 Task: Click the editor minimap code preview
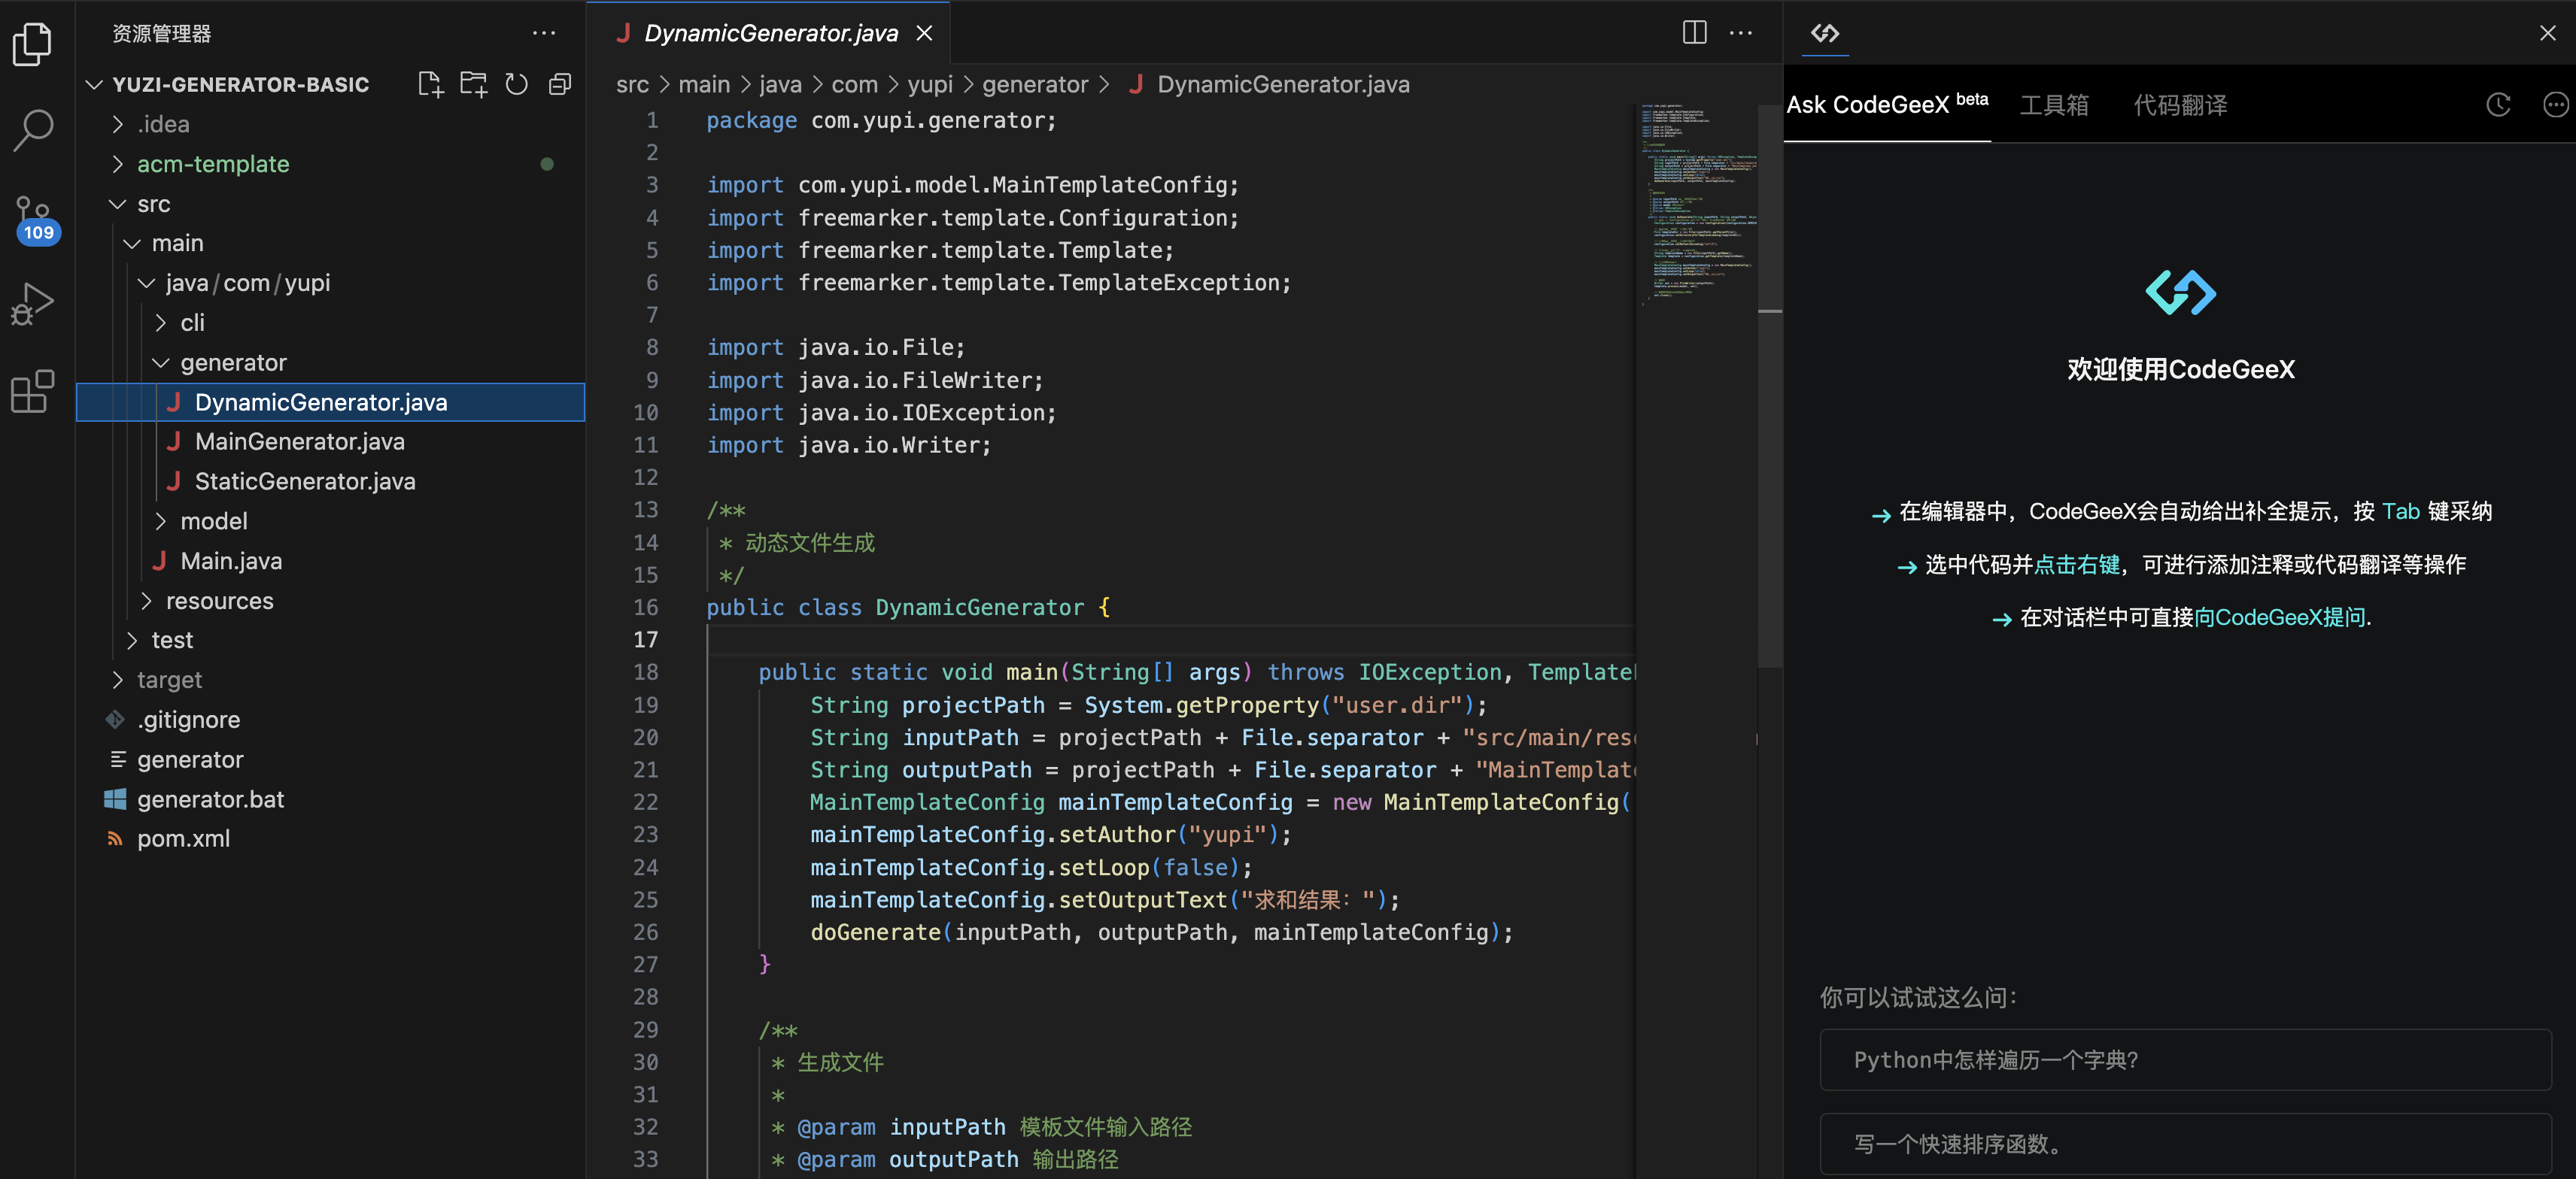(1696, 200)
